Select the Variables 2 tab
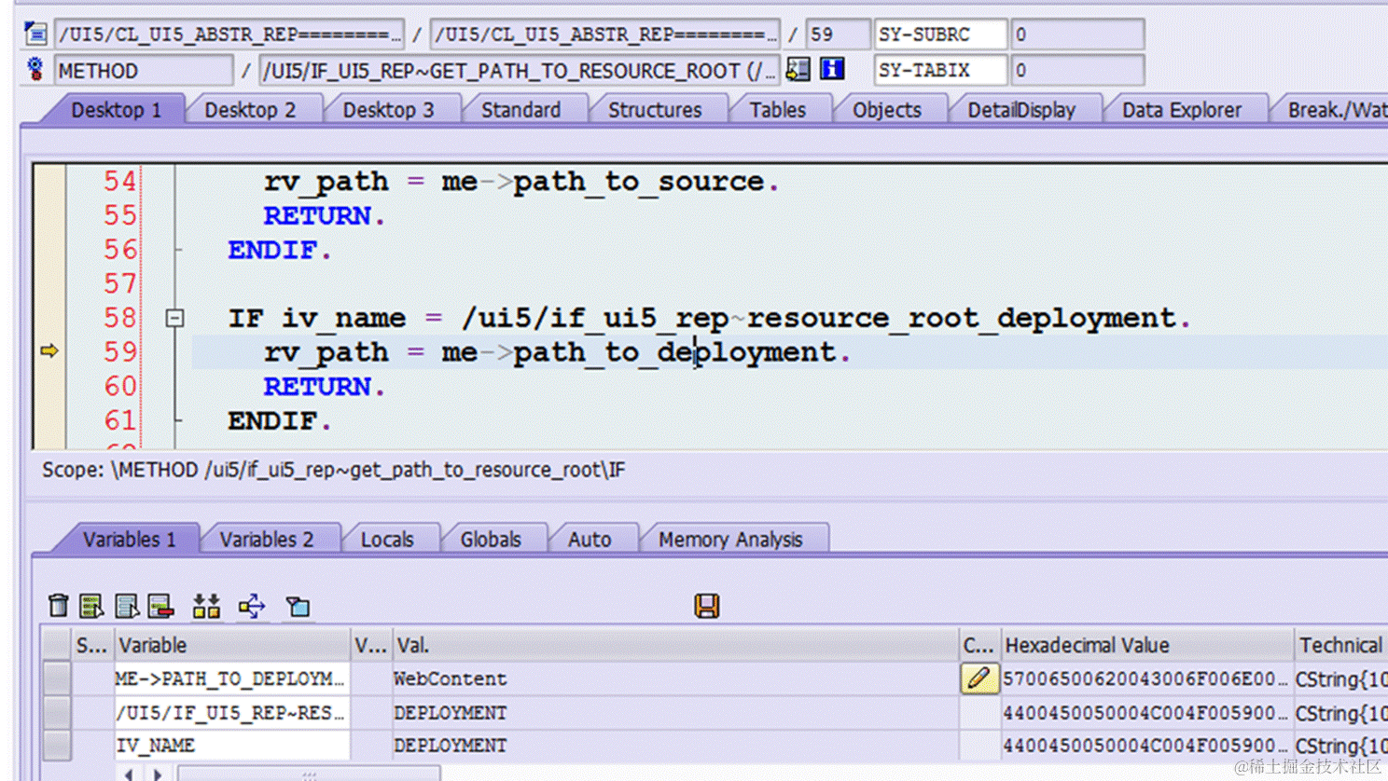The width and height of the screenshot is (1388, 781). [x=266, y=540]
